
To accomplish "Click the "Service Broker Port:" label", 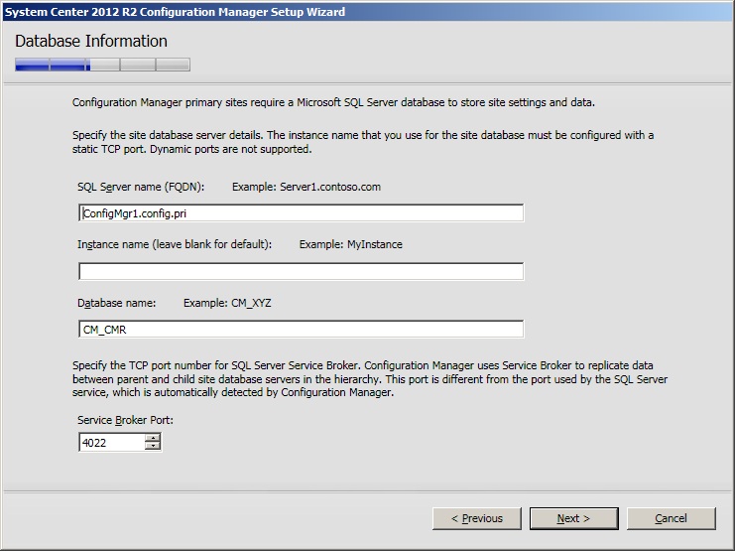I will click(125, 420).
